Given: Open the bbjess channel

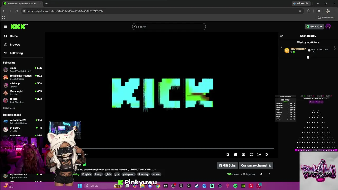Looking at the screenshot, I should pos(22,100).
